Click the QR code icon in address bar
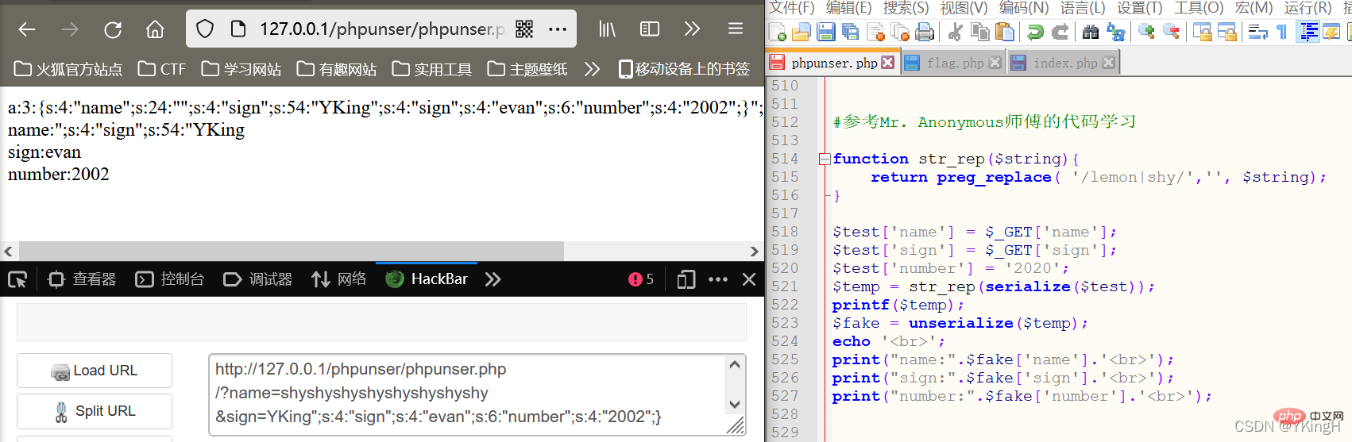 524,29
